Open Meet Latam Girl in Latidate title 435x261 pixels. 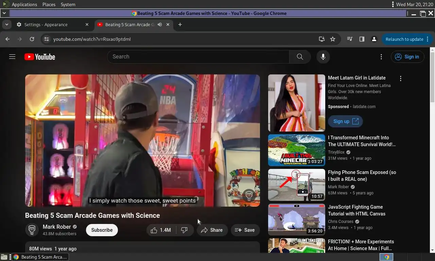click(357, 78)
